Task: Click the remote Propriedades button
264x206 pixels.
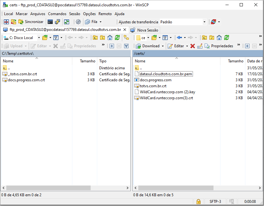Action: pos(219,46)
